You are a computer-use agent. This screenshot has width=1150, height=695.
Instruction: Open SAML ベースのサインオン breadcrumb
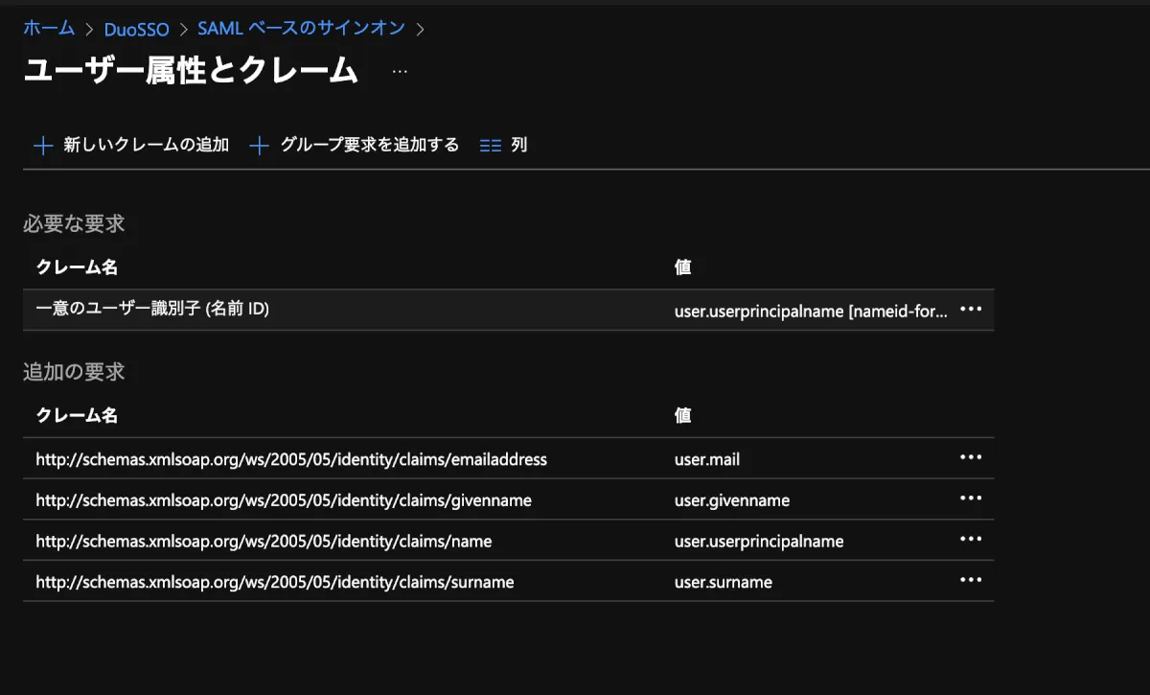click(x=301, y=29)
